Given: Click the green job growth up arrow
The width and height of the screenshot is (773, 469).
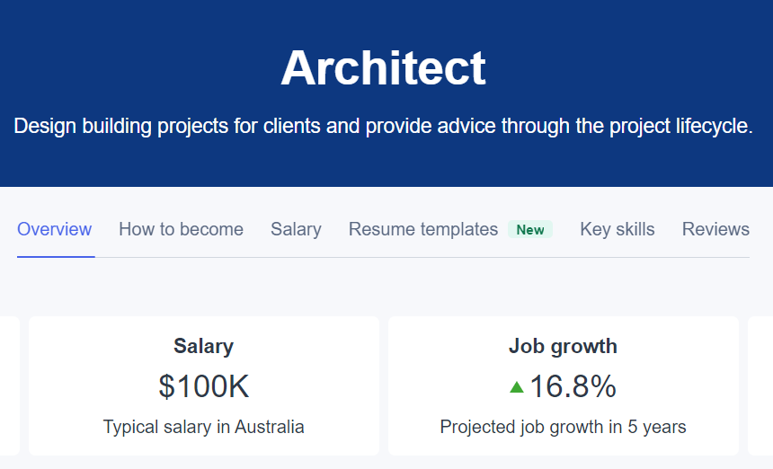Looking at the screenshot, I should pyautogui.click(x=517, y=387).
